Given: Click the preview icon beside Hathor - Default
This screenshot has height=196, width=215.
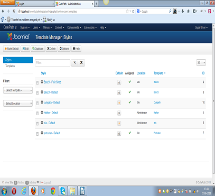Looking at the screenshot, I should click(x=42, y=113).
